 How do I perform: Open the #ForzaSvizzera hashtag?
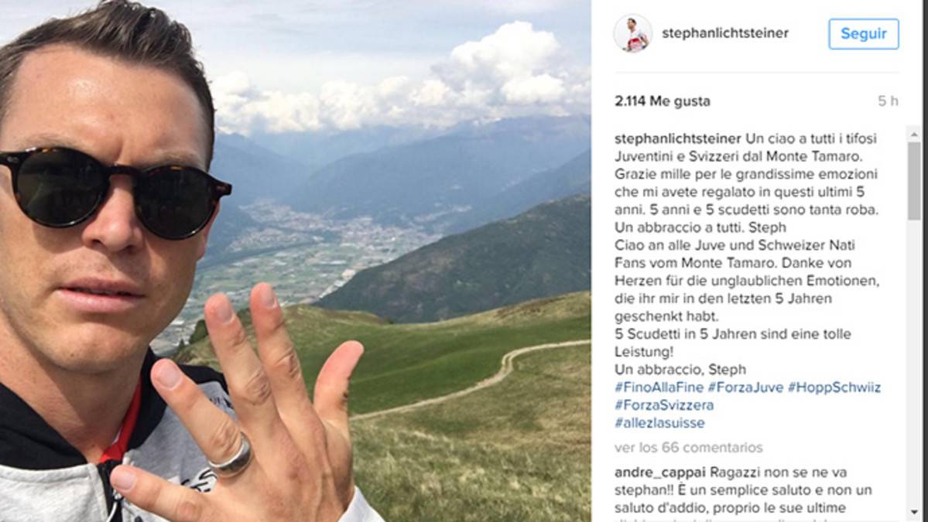tap(664, 405)
